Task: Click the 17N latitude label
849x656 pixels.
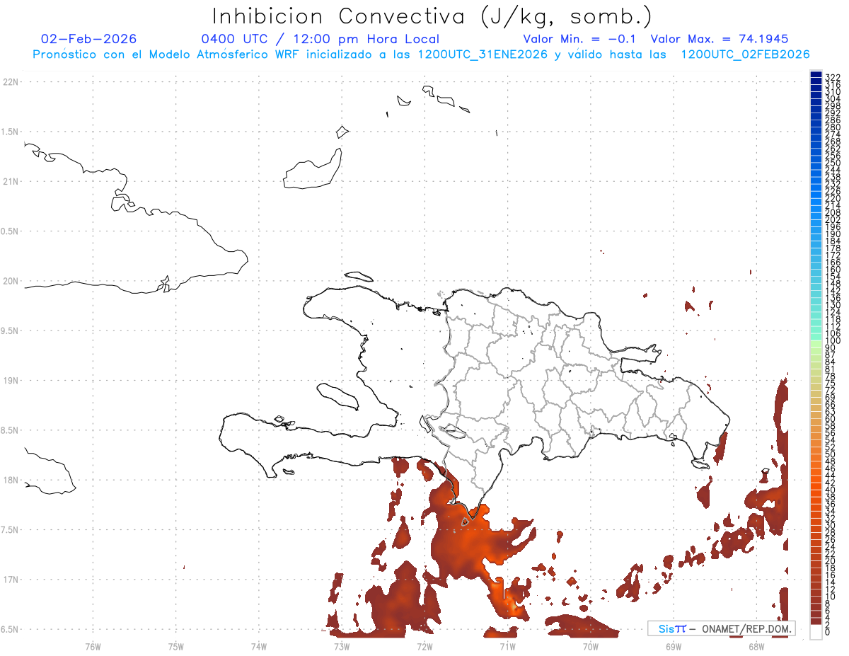Action: coord(11,580)
